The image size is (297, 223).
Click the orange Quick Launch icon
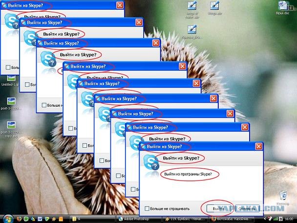tap(61, 219)
